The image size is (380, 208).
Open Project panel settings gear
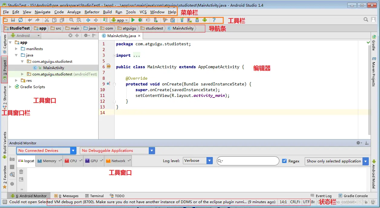[x=86, y=36]
